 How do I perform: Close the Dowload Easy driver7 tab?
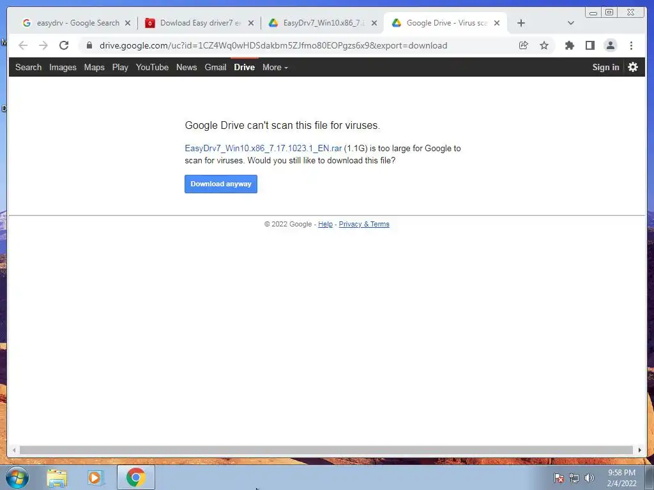(x=250, y=23)
